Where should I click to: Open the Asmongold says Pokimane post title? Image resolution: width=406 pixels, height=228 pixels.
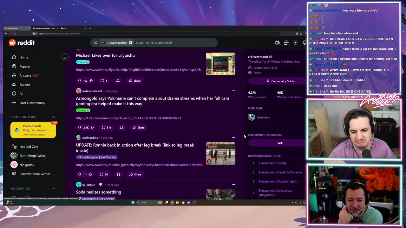[x=152, y=101]
